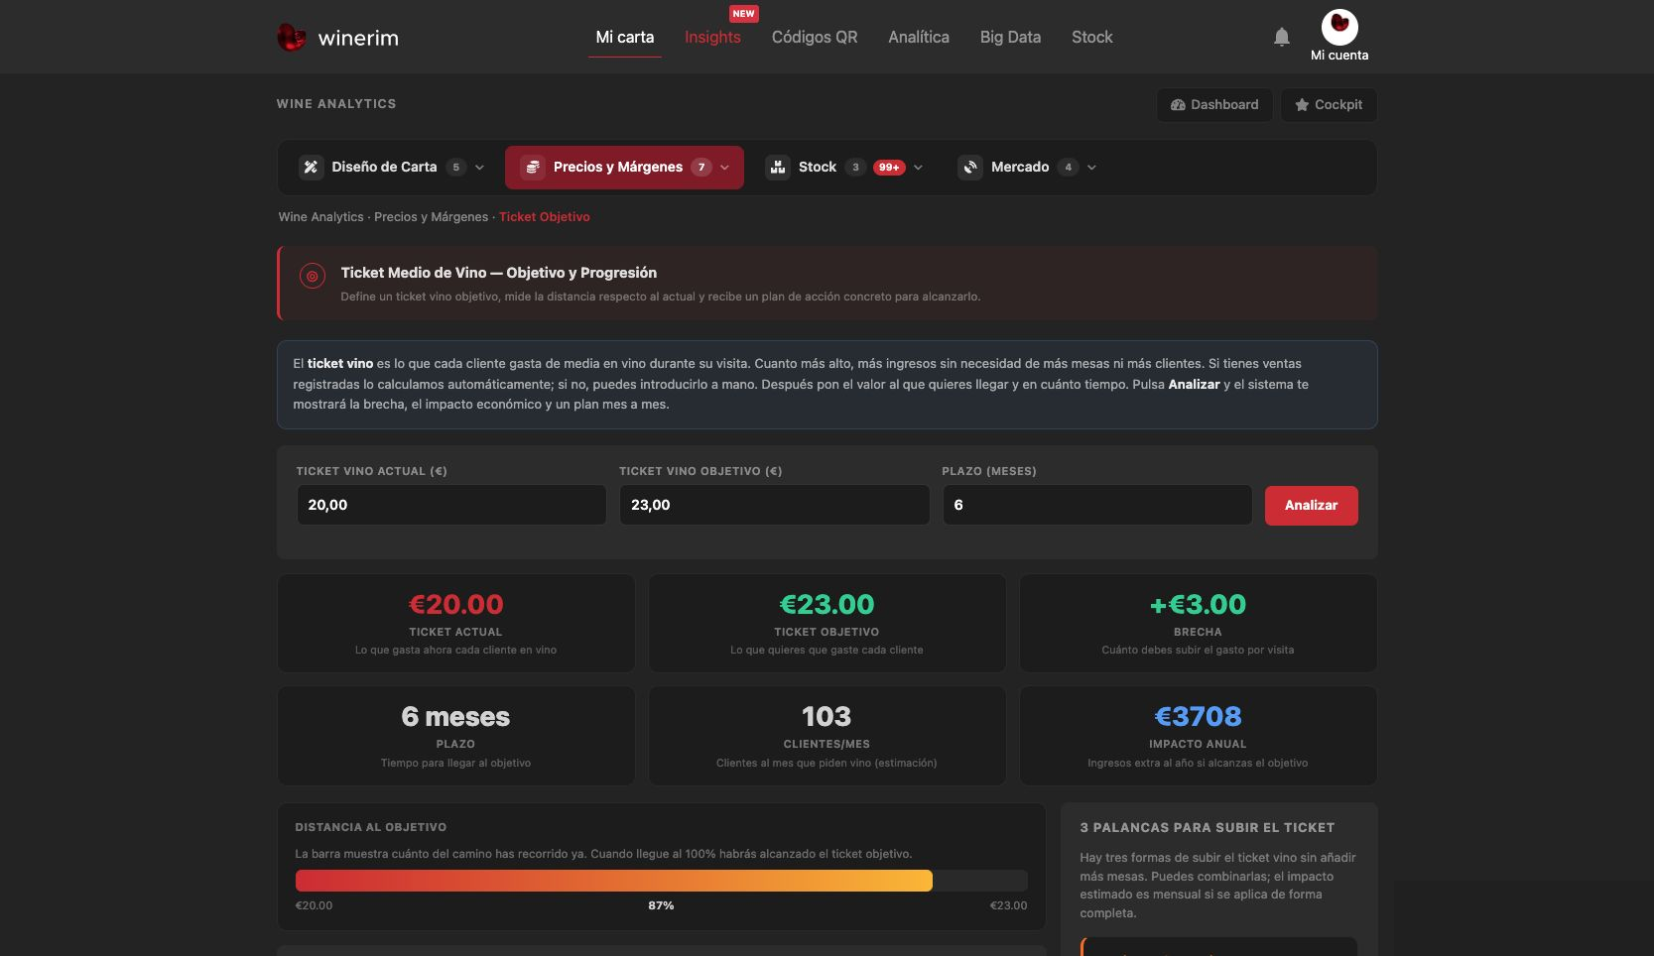
Task: Open the Dashboard view
Action: coord(1214,105)
